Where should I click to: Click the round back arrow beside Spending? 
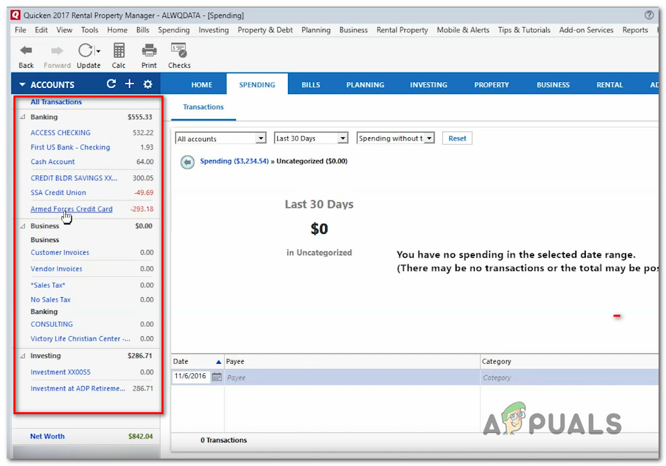(187, 161)
